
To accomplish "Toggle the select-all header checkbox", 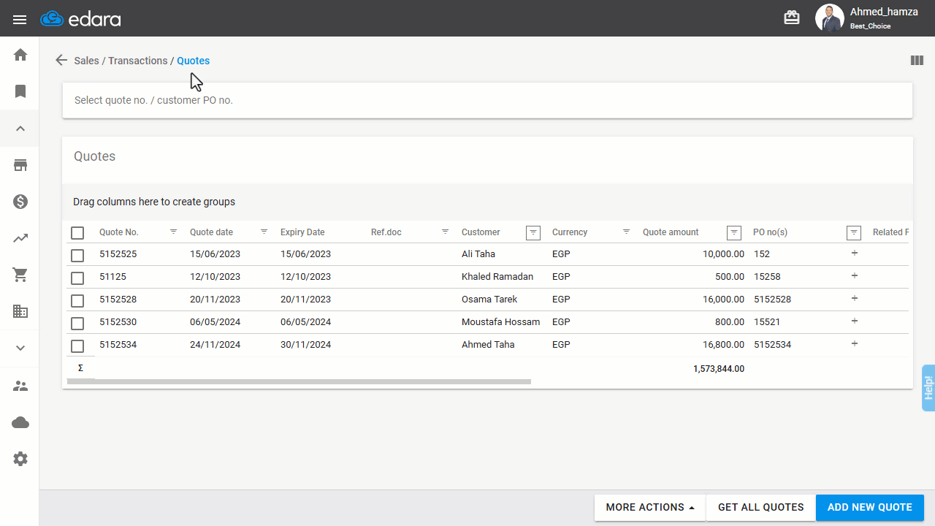I will point(77,233).
